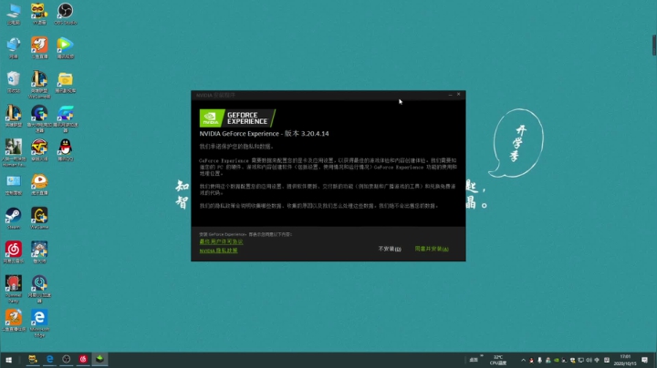The height and width of the screenshot is (368, 657).
Task: Select the Pummel Party desktop icon
Action: pos(14,289)
